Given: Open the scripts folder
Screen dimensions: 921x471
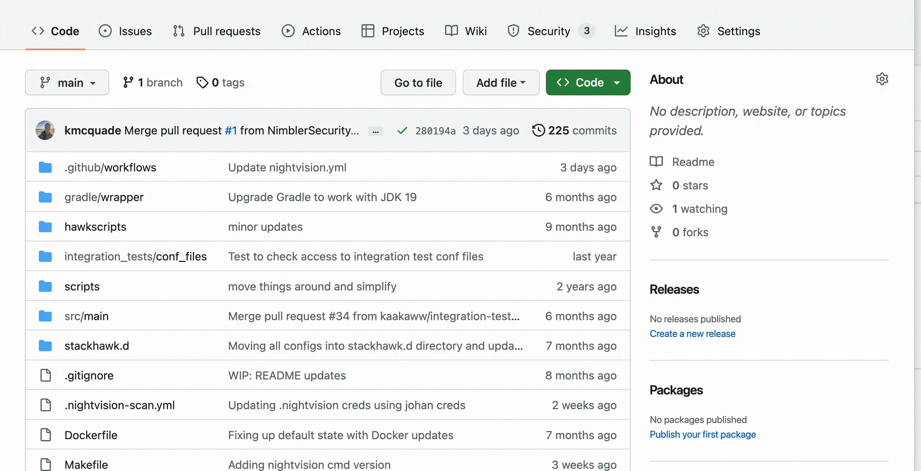Looking at the screenshot, I should tap(82, 286).
